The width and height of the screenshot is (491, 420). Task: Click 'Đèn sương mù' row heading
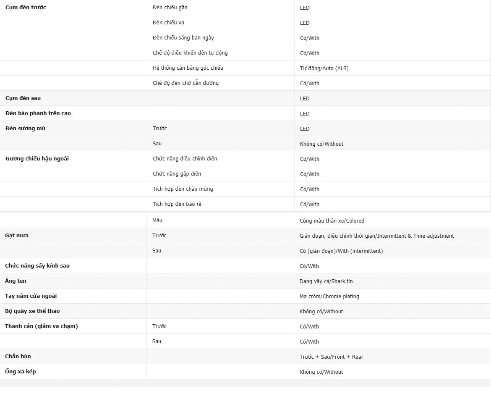point(25,129)
